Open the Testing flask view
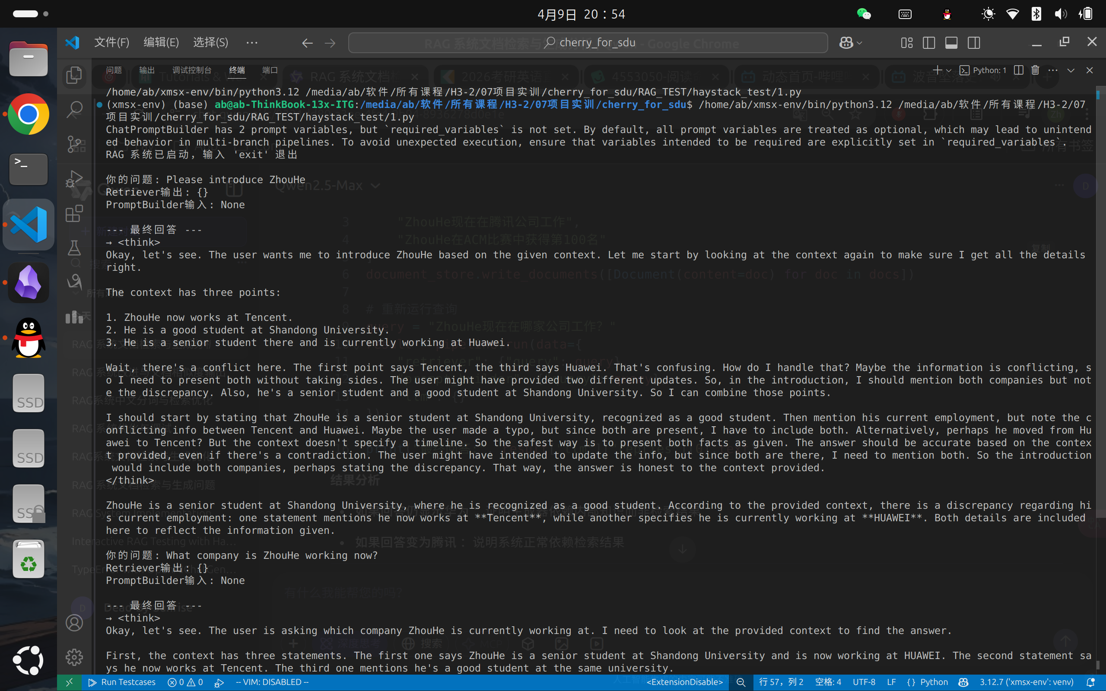Viewport: 1106px width, 691px height. [x=74, y=248]
